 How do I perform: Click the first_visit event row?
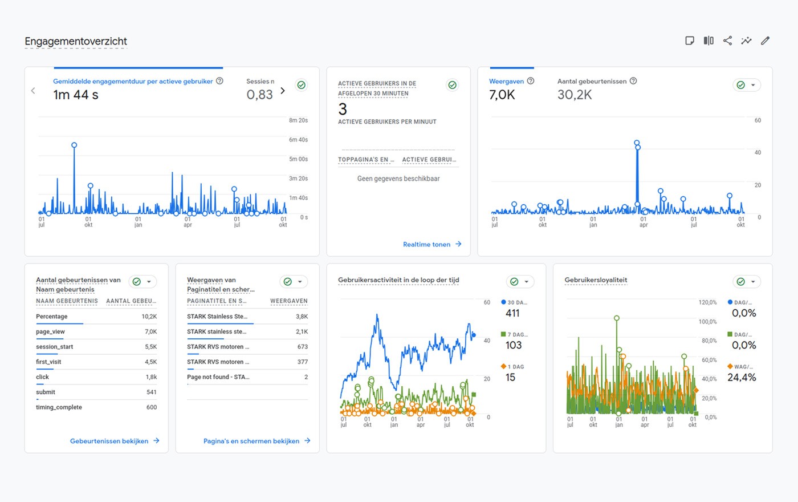pos(96,362)
